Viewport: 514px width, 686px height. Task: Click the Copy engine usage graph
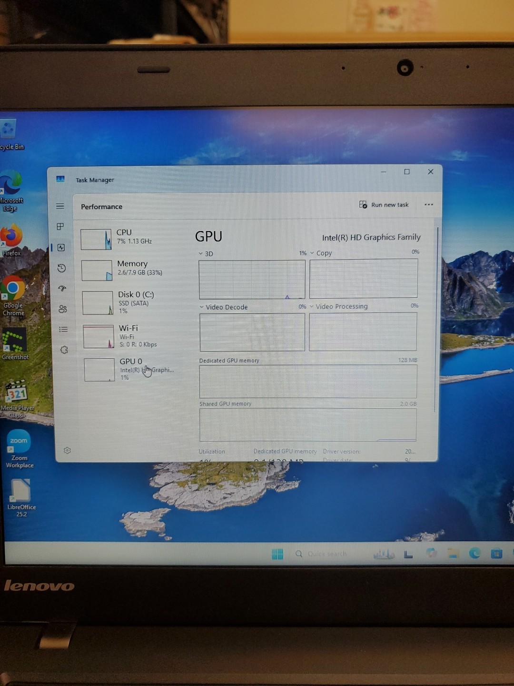[364, 279]
